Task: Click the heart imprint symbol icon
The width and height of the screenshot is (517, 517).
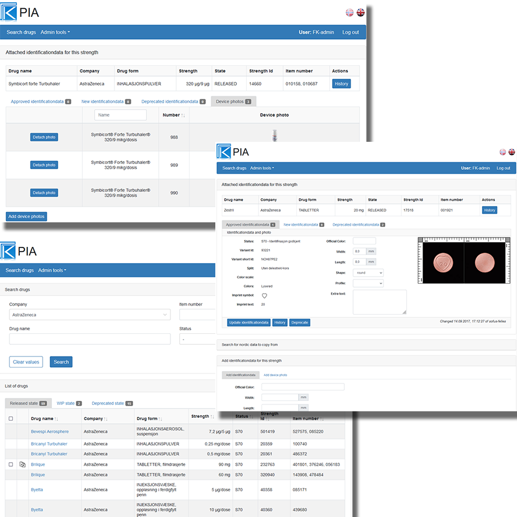Action: [264, 296]
